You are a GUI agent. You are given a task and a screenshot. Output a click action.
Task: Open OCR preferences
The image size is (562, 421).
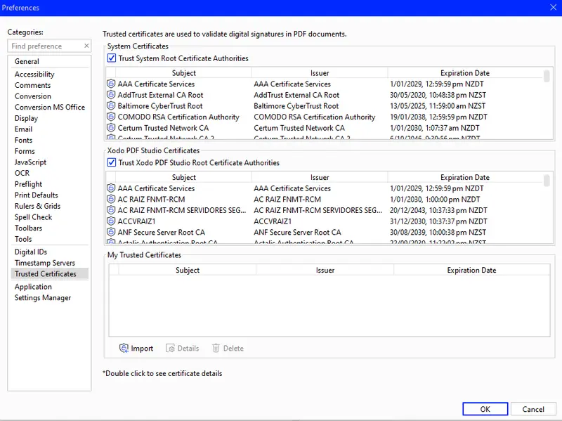[x=22, y=173]
